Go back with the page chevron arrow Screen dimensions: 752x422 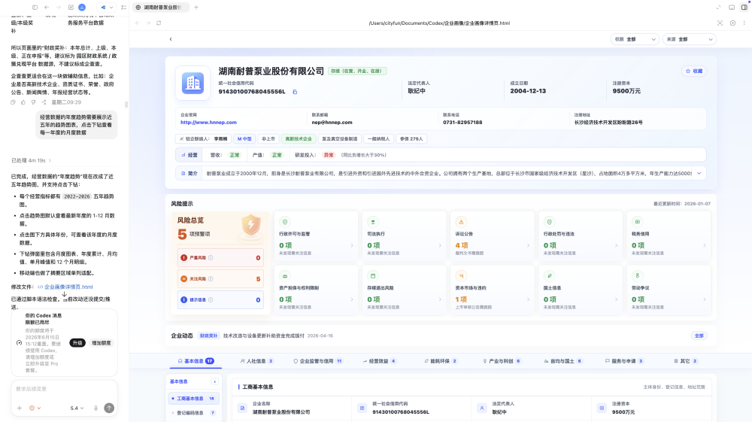[x=171, y=39]
